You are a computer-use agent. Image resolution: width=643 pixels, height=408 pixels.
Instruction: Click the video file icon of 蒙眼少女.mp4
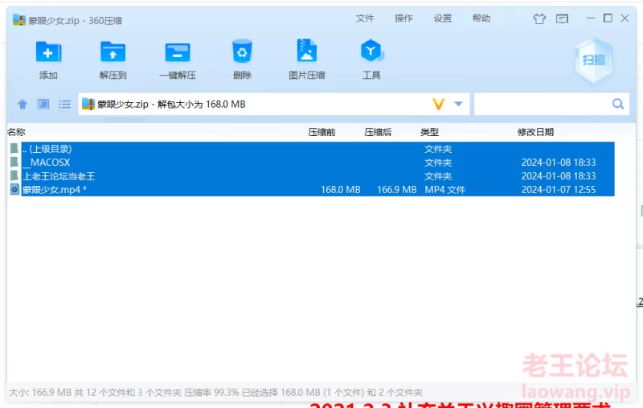[14, 189]
